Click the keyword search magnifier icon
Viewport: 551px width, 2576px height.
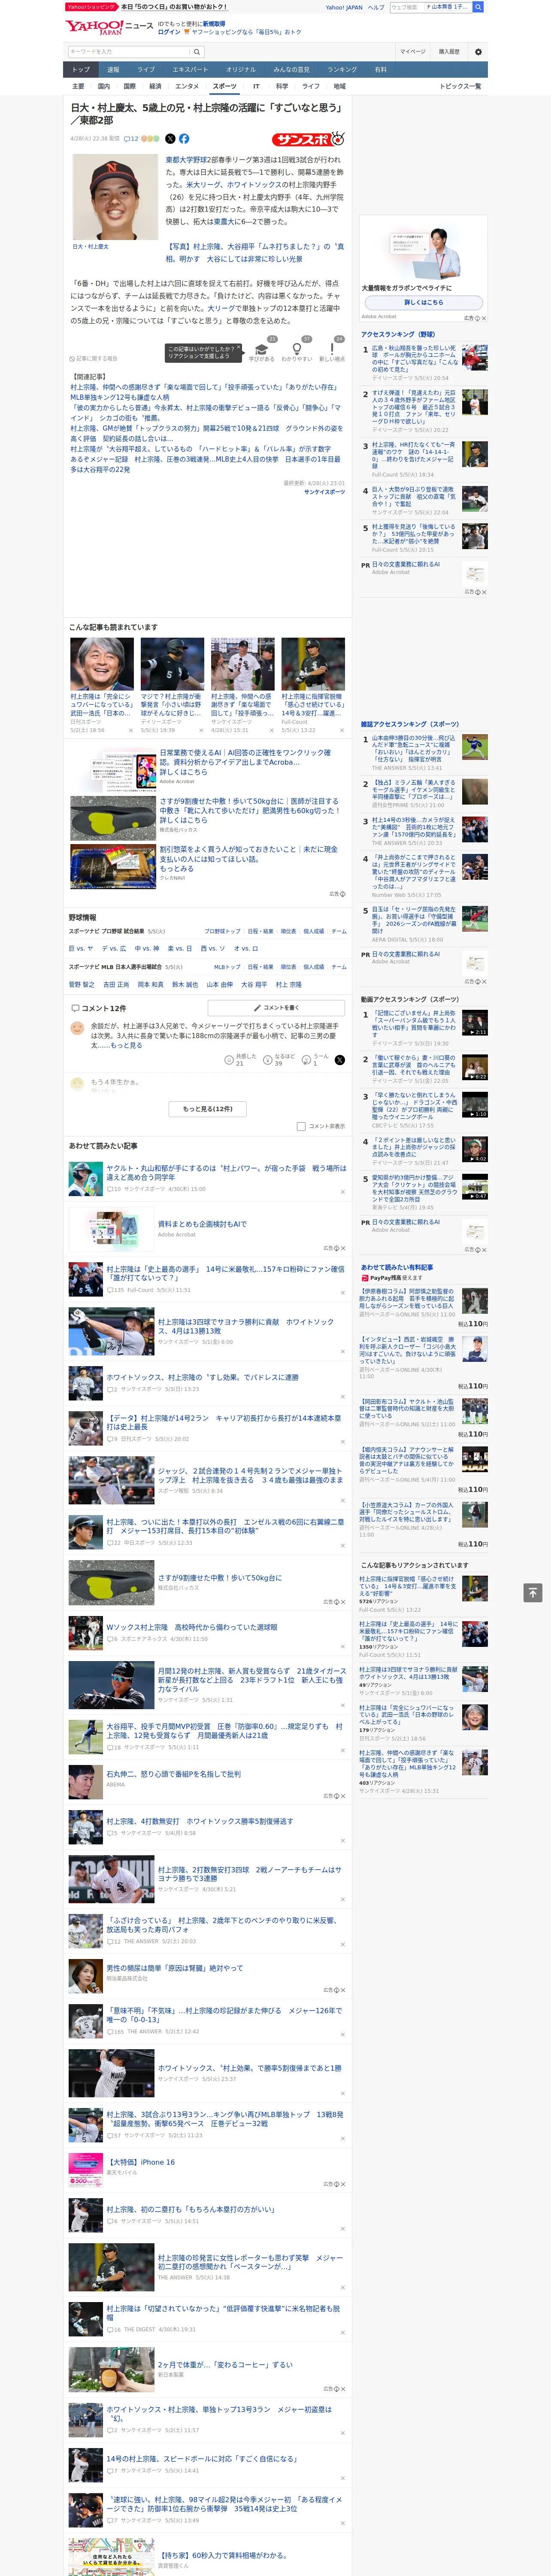197,52
